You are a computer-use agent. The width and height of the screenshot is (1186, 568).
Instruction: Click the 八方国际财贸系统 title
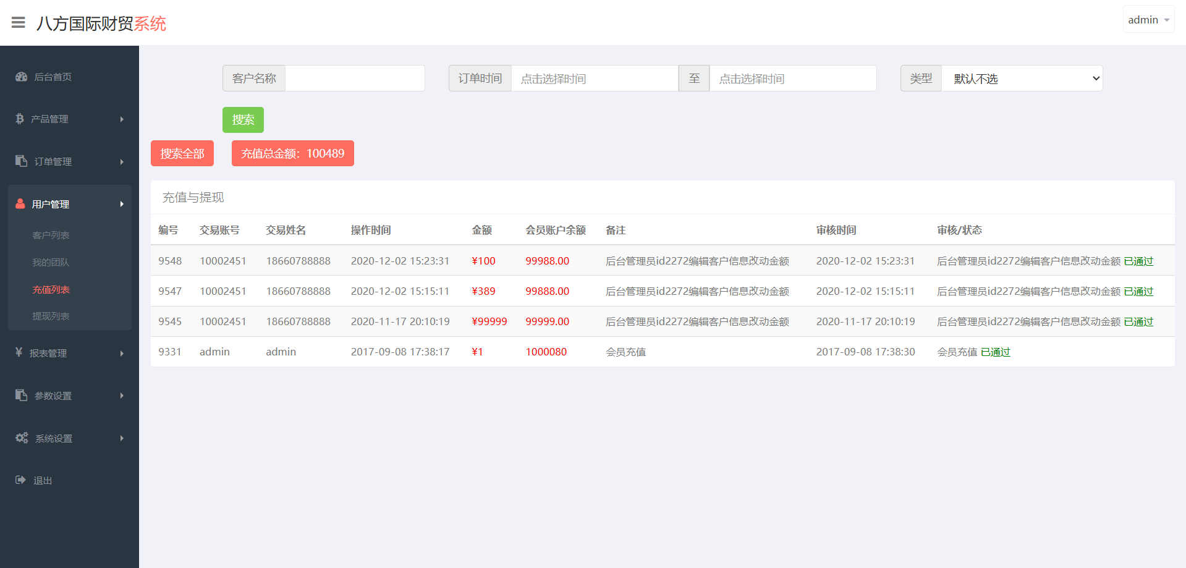click(101, 23)
